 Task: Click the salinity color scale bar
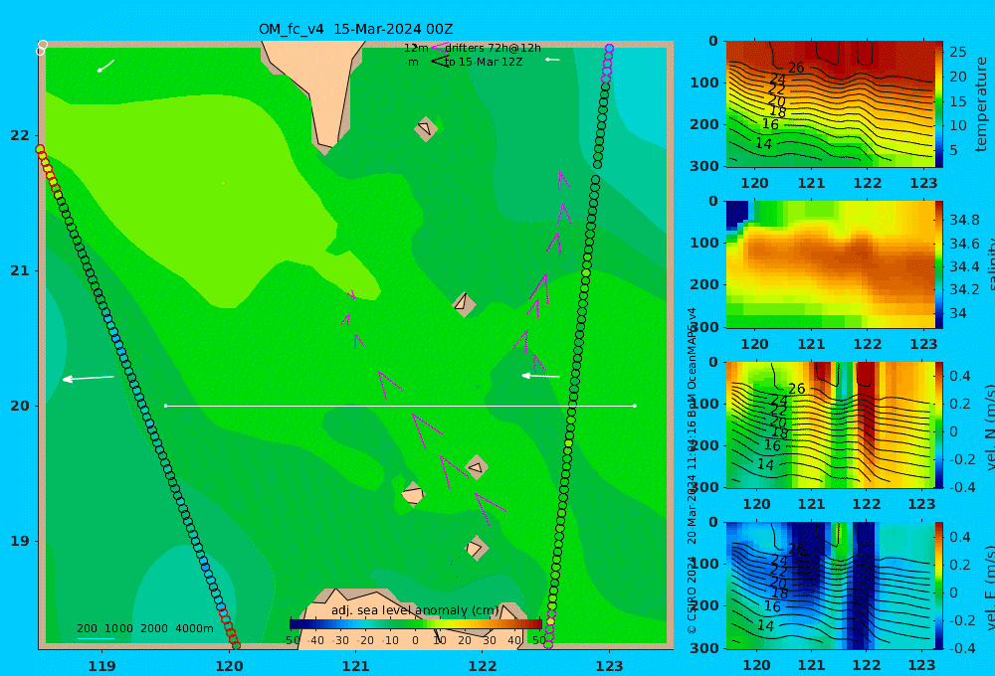click(x=938, y=264)
